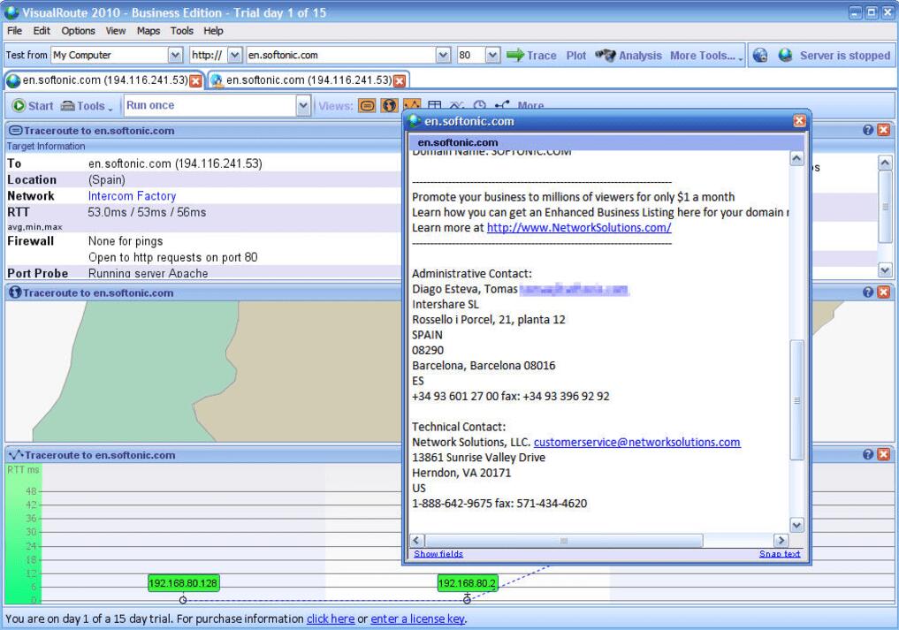The width and height of the screenshot is (899, 630).
Task: Click Snap text in the popup
Action: click(780, 554)
